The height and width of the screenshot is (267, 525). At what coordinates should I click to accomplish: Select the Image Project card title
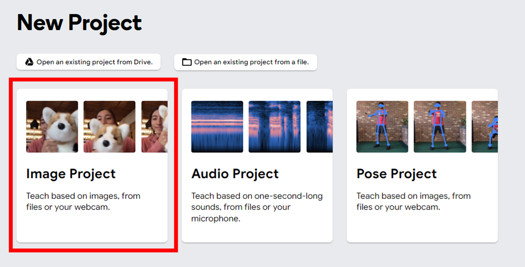[x=71, y=174]
